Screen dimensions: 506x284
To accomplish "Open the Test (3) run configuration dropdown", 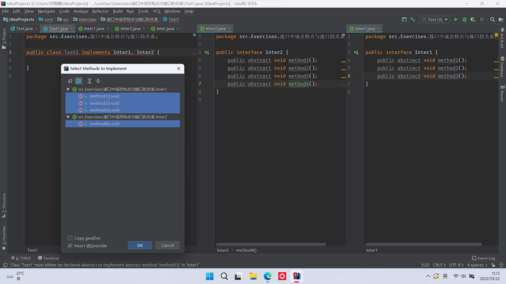I will click(x=435, y=19).
